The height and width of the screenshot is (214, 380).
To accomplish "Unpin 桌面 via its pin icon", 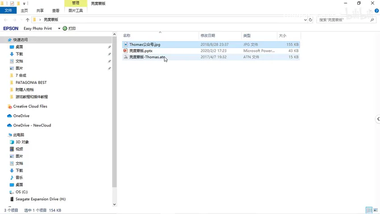I will coord(109,47).
